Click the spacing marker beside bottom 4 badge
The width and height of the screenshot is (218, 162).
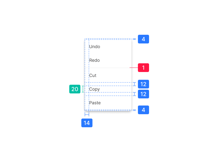point(134,110)
